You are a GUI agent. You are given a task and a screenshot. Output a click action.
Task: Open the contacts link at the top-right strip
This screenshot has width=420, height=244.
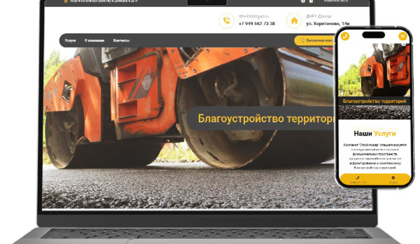[336, 1]
